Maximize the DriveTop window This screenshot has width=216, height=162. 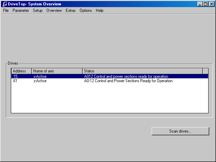[205, 4]
